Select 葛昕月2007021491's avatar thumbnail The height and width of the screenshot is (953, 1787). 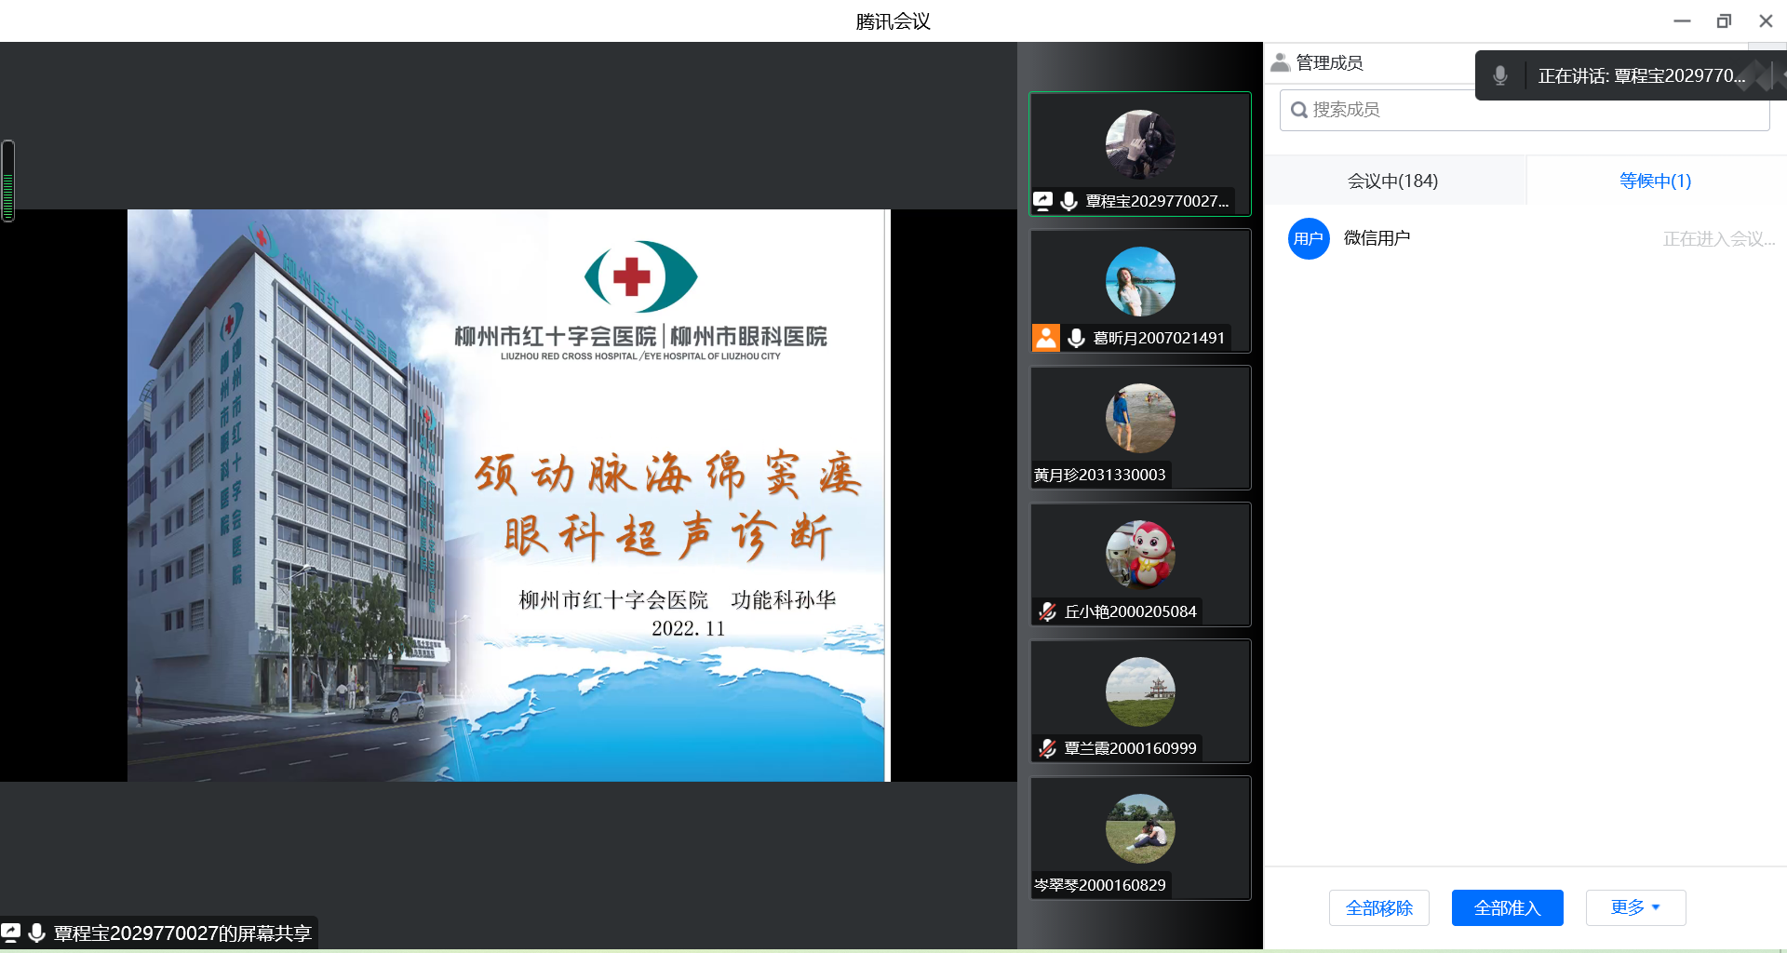pos(1140,281)
